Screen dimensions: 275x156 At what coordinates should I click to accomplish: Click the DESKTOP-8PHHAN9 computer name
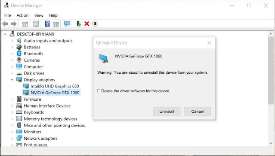point(35,34)
